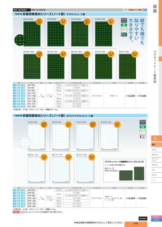The image size is (162, 227).
Task: Click the pink 177 page number label
Action: (x=156, y=217)
